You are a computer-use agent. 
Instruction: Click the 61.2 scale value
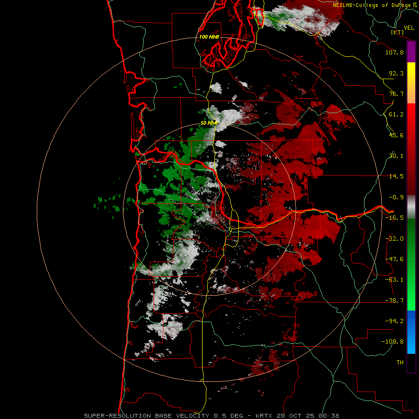tap(396, 115)
